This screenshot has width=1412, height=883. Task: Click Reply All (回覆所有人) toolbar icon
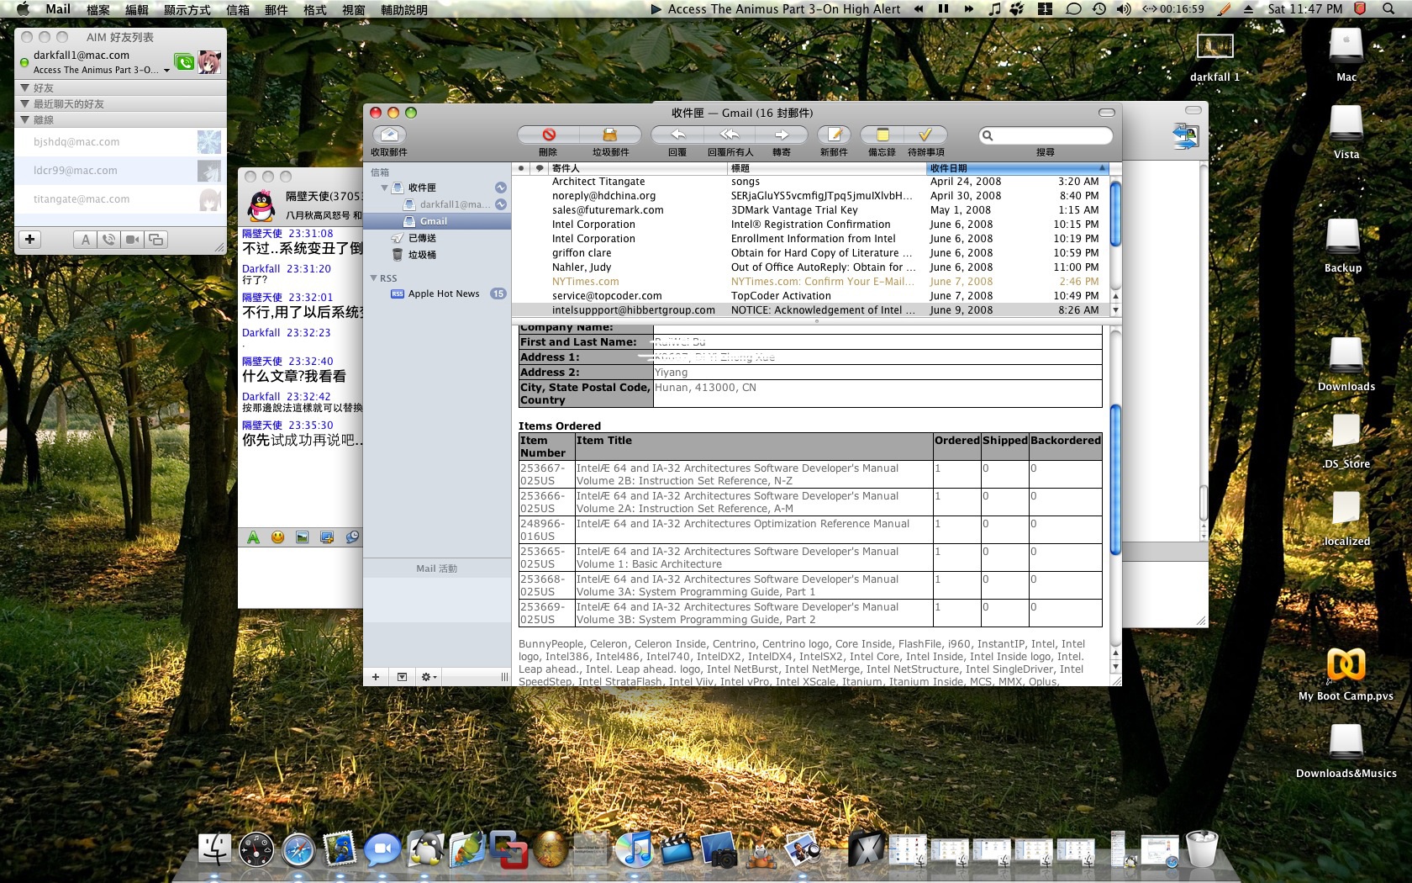(x=730, y=135)
